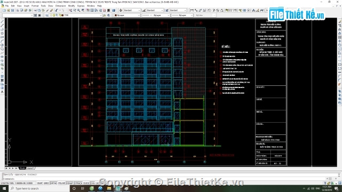The height and width of the screenshot is (192, 342).
Task: Open the ByLayer color swatch control
Action: [x=127, y=15]
